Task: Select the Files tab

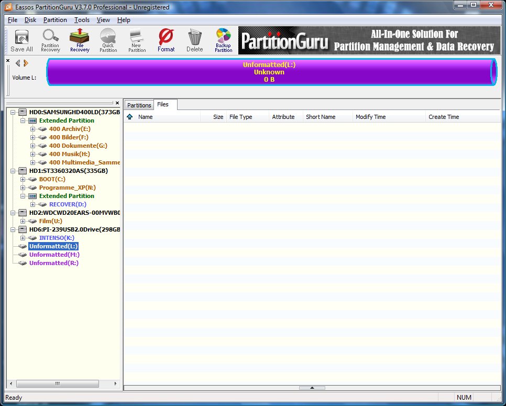Action: coord(165,105)
